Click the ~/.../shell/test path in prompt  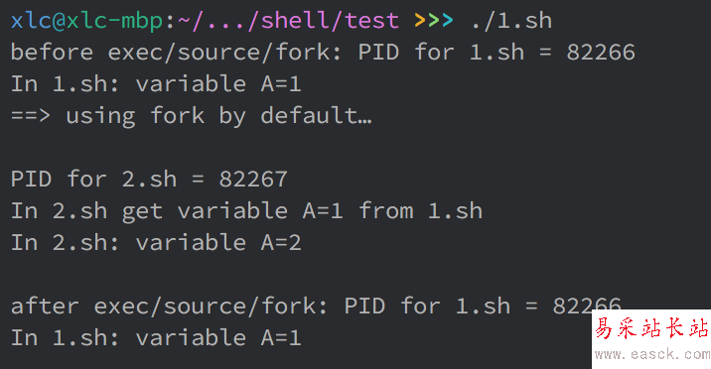point(289,21)
